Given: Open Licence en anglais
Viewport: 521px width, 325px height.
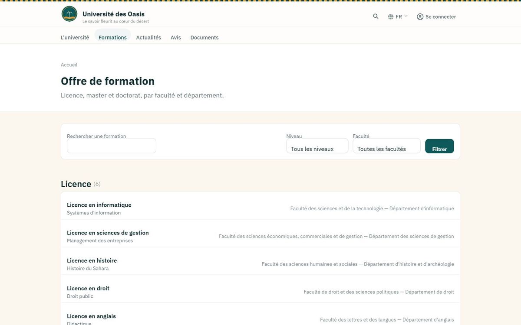Looking at the screenshot, I should [91, 316].
